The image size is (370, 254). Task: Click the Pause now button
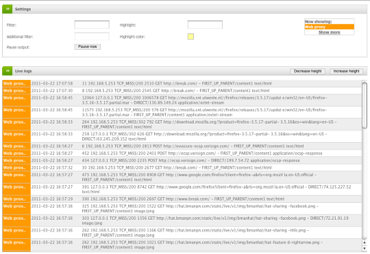click(88, 47)
